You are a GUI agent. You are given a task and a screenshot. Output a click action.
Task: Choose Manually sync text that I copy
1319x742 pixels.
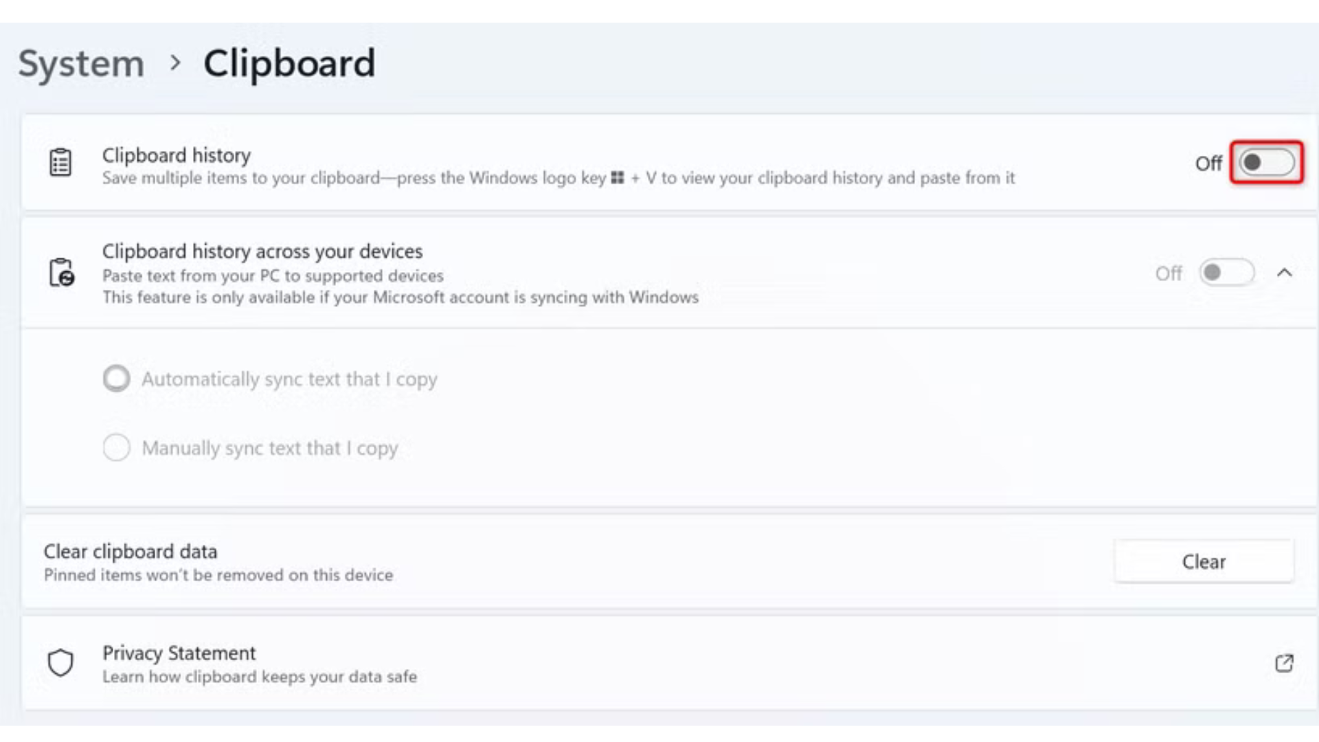coord(117,447)
